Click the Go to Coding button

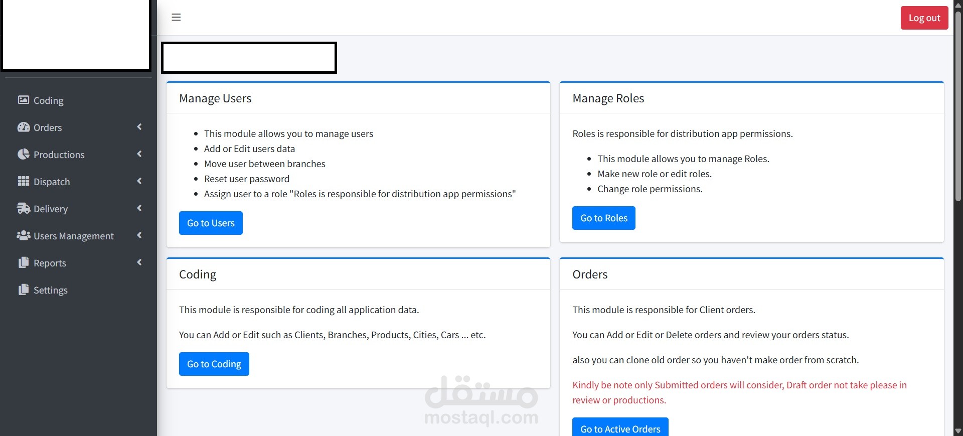tap(214, 364)
